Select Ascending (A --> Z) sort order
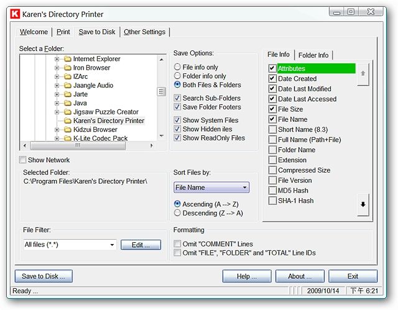The width and height of the screenshot is (398, 310). 177,204
